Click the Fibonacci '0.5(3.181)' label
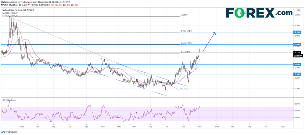The width and height of the screenshot is (305, 135). 185,52
